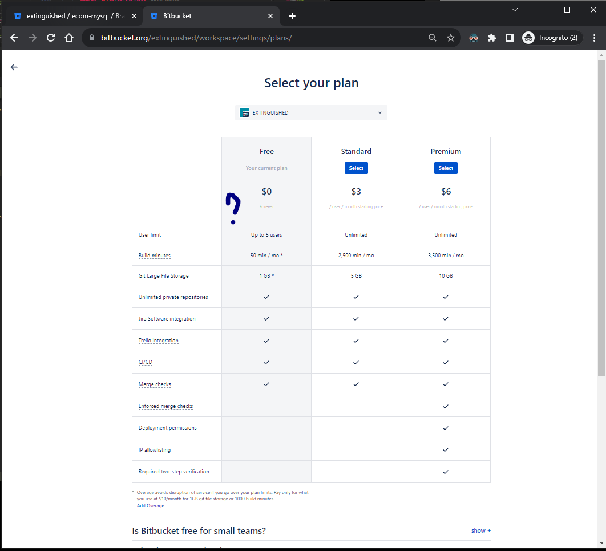
Task: Click '2,500 min / mo' cell
Action: [x=356, y=256]
